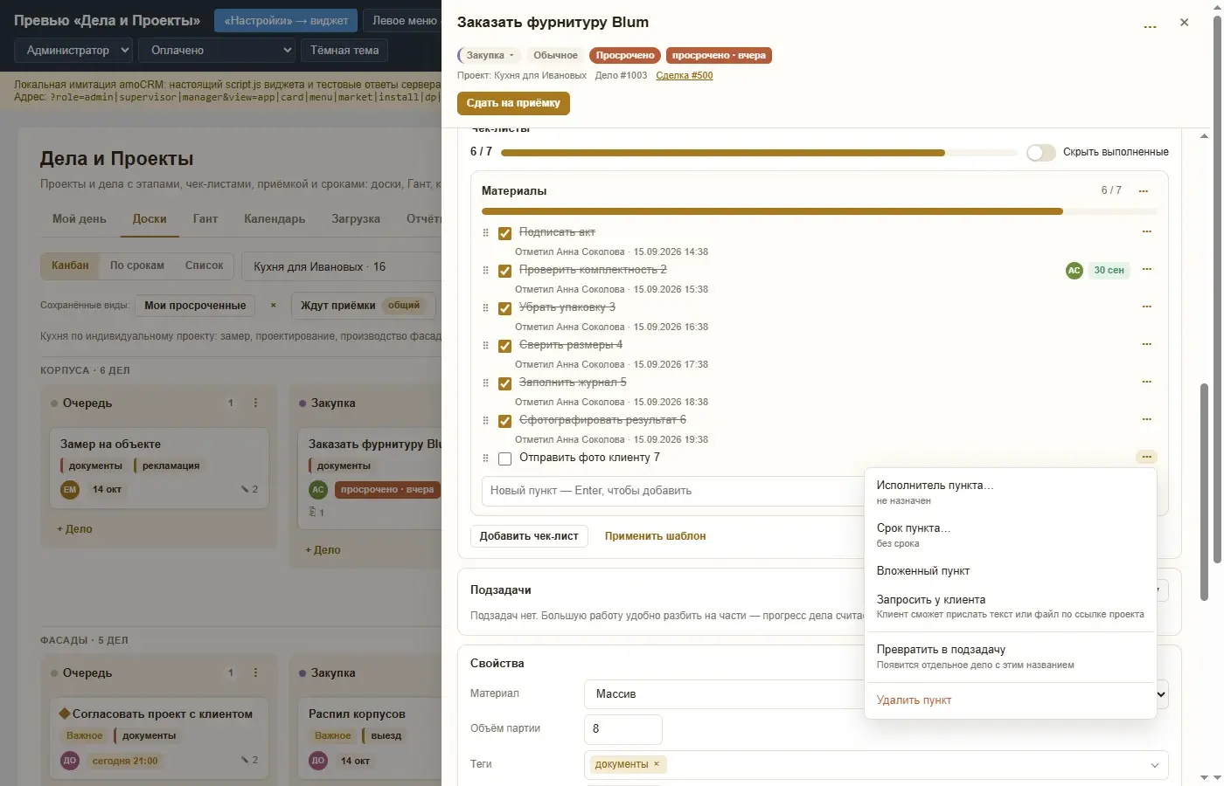Click «Добавить чек-лист» button
The image size is (1224, 786).
529,536
